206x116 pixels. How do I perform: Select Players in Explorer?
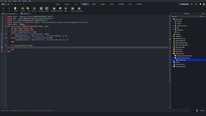click(x=178, y=34)
